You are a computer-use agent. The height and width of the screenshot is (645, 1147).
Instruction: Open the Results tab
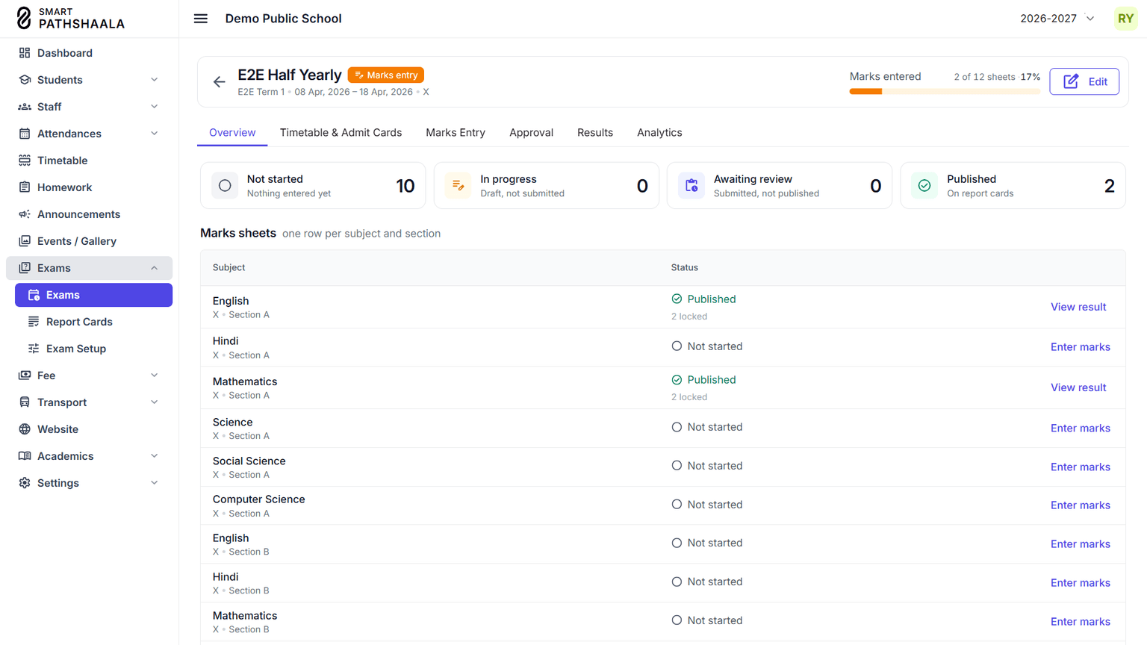coord(595,133)
